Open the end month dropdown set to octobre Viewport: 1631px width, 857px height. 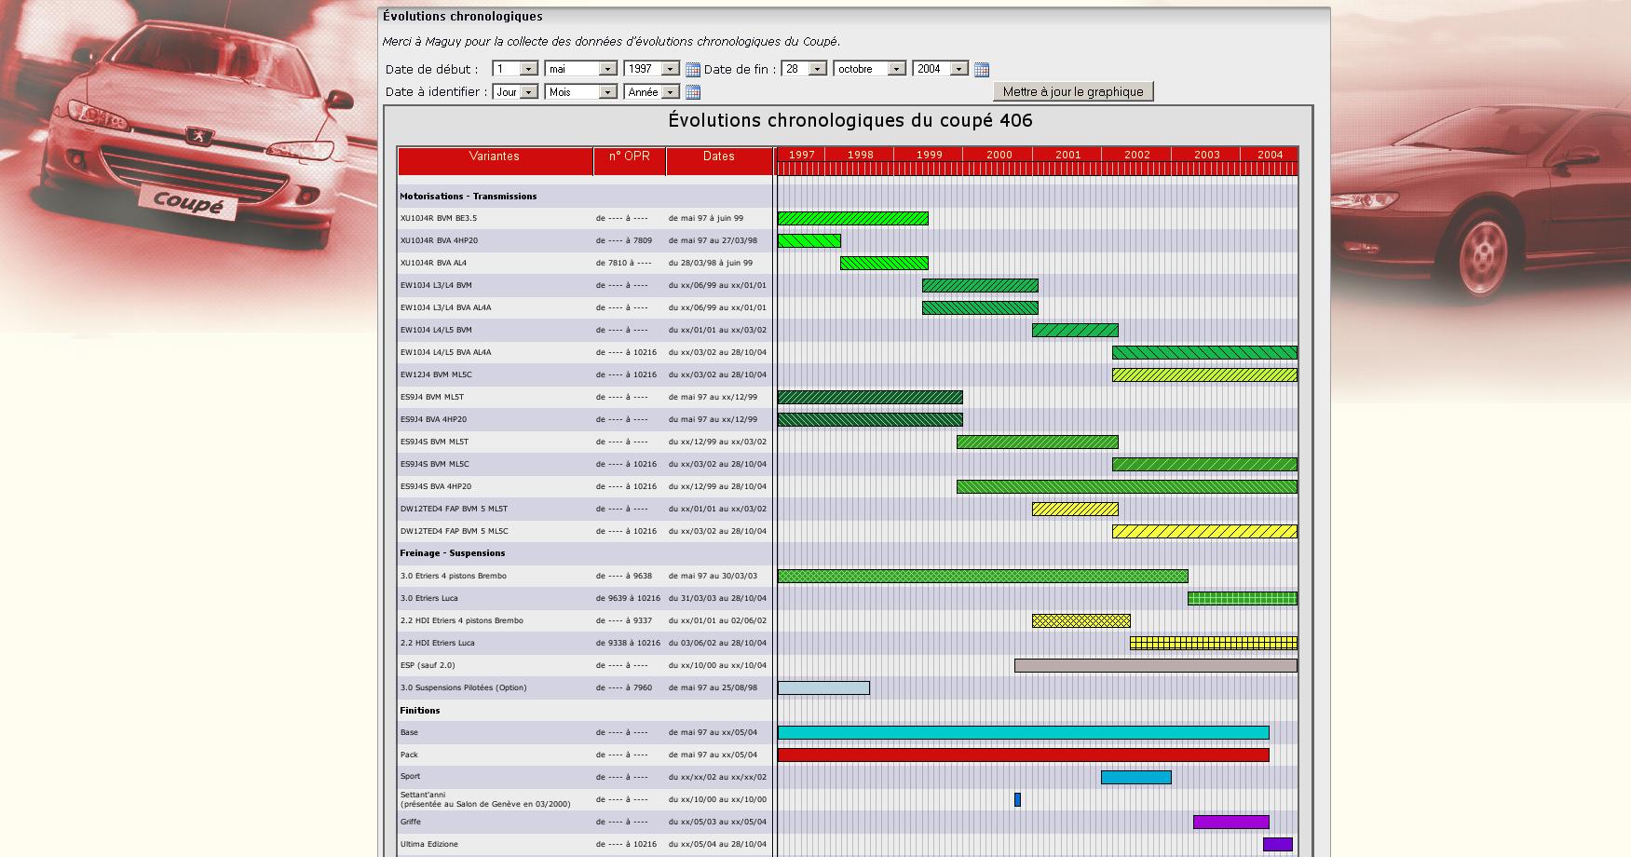tap(870, 69)
